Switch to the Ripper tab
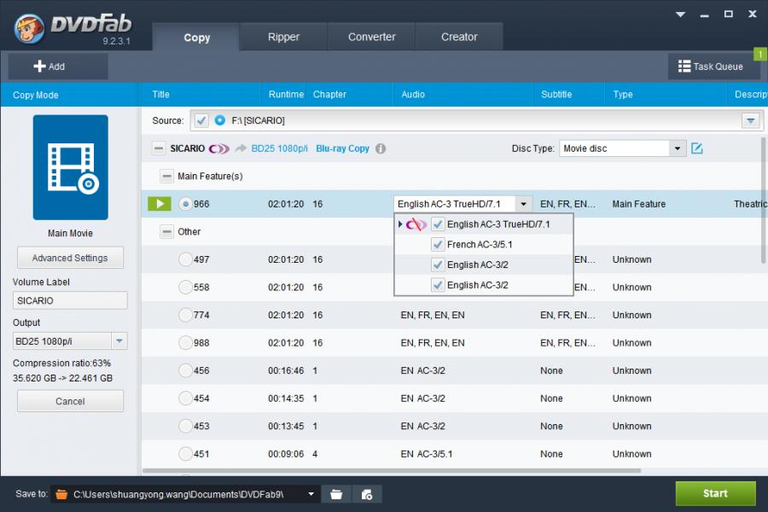This screenshot has height=512, width=768. tap(283, 37)
